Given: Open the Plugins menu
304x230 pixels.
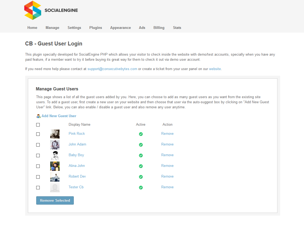Looking at the screenshot, I should 96,28.
